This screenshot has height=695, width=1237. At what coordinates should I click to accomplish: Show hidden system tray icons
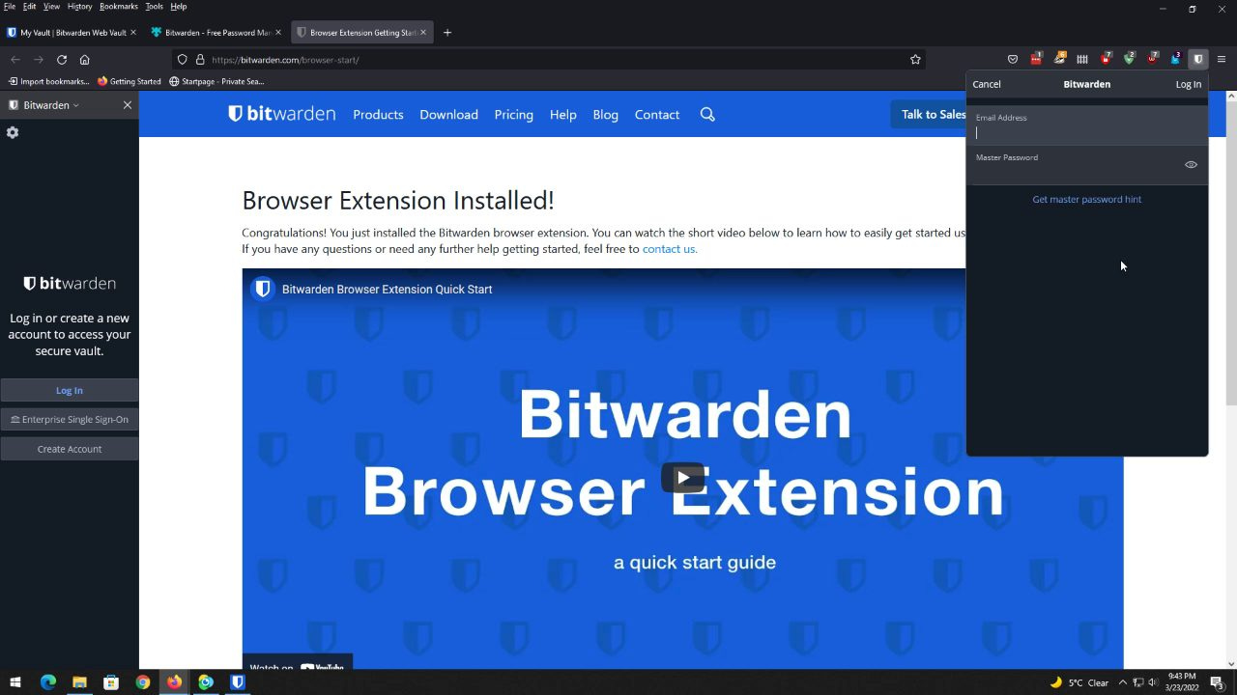1122,682
